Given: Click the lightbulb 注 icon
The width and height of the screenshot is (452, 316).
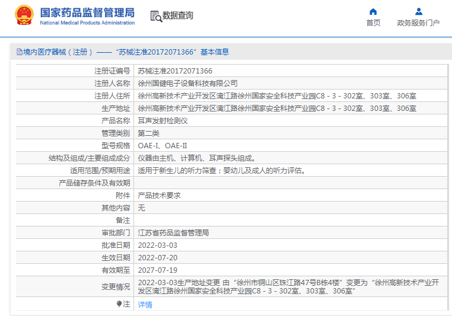Looking at the screenshot, I should (119, 304).
